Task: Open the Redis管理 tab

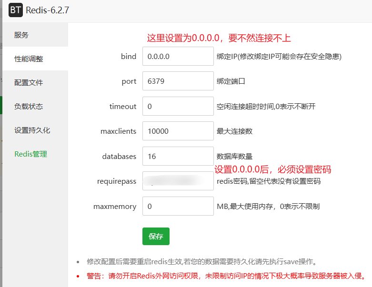Action: click(x=35, y=154)
